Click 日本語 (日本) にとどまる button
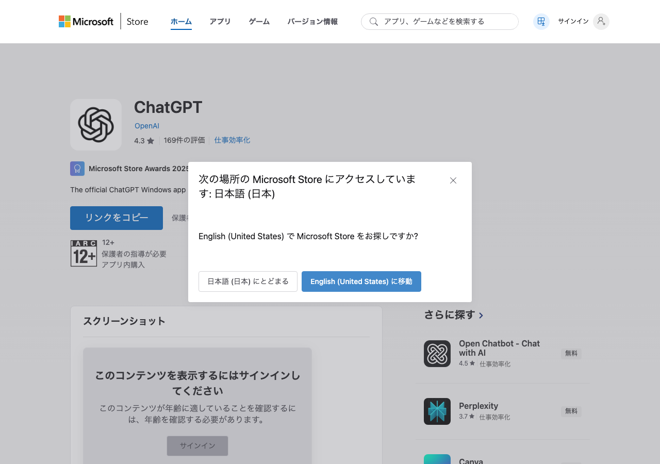 point(248,281)
